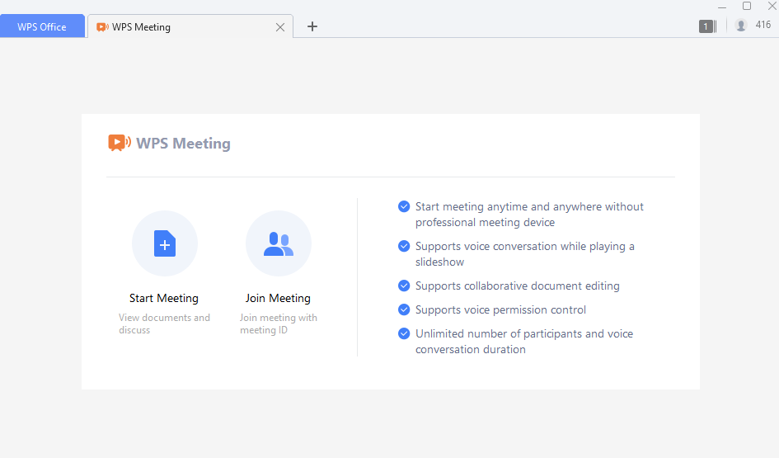This screenshot has width=779, height=458.
Task: Click the orange icon on the WPS Meeting tab
Action: (102, 26)
